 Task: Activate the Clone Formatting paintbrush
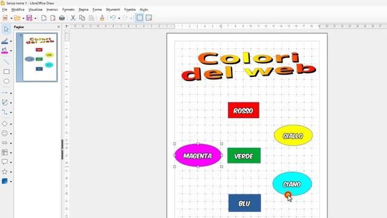tap(102, 18)
